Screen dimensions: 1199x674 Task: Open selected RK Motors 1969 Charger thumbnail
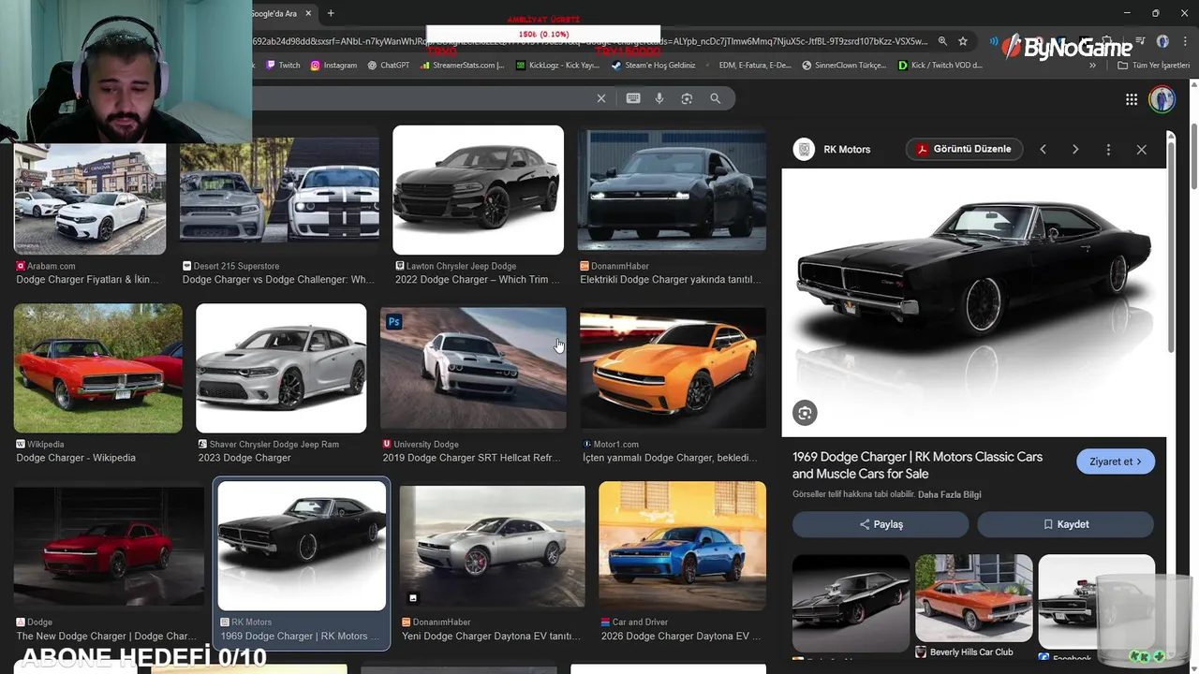[x=302, y=546]
